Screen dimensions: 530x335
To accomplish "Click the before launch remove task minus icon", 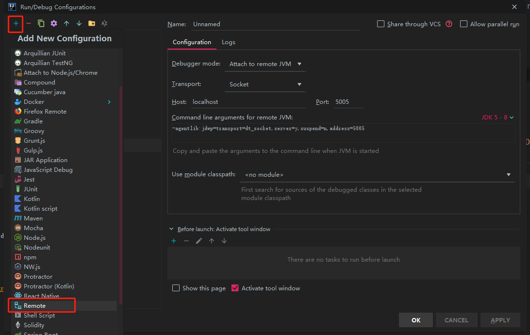I will [x=186, y=241].
